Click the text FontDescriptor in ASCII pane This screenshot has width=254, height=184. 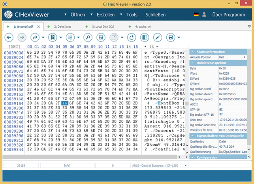click(x=166, y=89)
